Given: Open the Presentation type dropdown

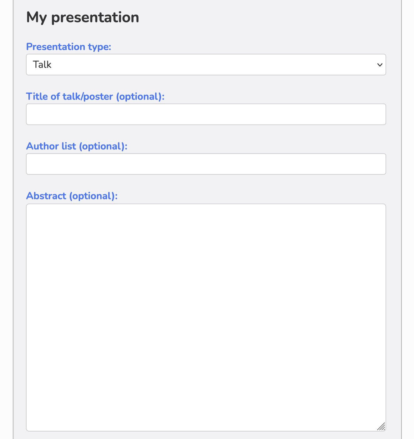Looking at the screenshot, I should pos(206,65).
